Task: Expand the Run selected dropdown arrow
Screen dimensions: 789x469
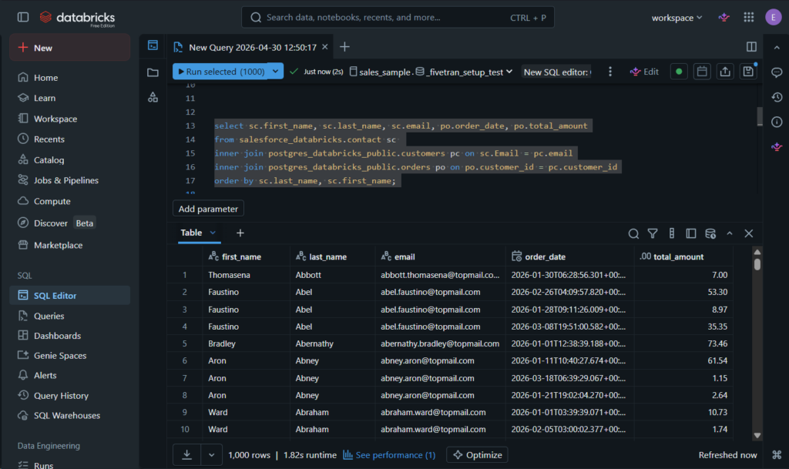Action: (x=275, y=72)
